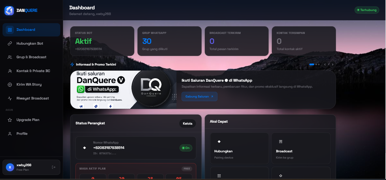Screen dimensions: 386x180
Task: Click the Free Plan label under username
Action: click(x=23, y=170)
